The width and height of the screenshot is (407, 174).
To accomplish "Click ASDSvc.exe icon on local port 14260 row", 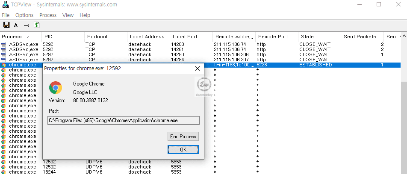I will coord(3,44).
